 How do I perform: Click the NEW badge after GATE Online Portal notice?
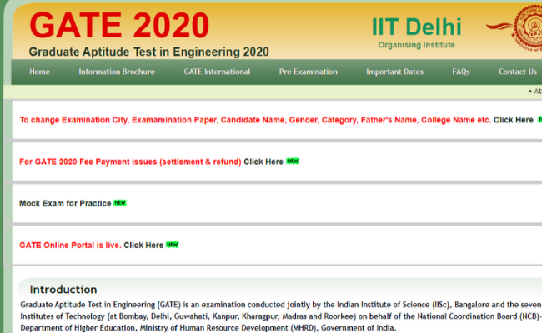(x=173, y=245)
